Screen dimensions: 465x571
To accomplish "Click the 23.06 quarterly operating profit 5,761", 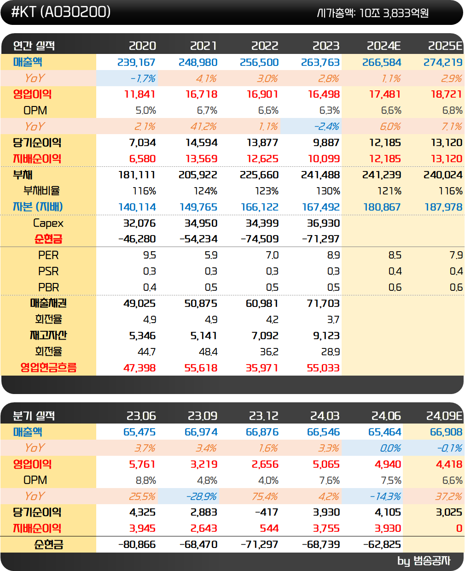I will (x=142, y=465).
